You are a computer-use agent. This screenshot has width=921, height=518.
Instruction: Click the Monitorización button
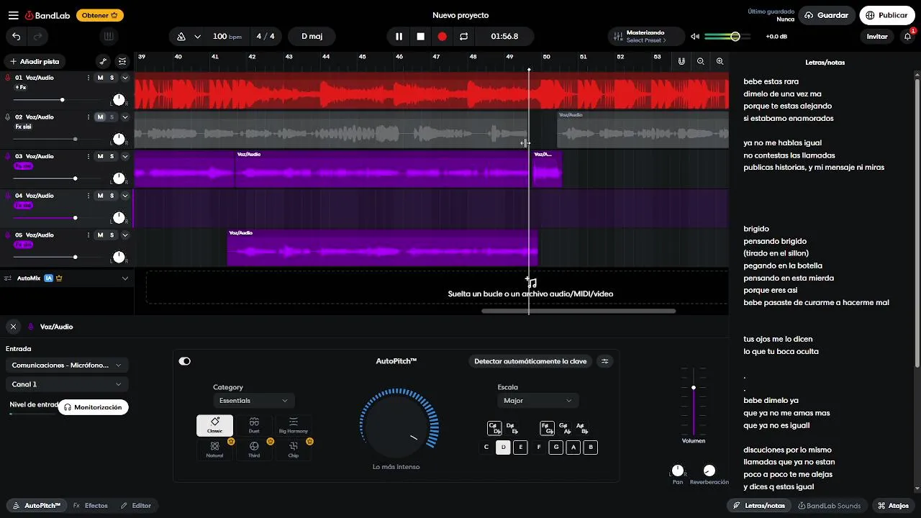pyautogui.click(x=94, y=407)
